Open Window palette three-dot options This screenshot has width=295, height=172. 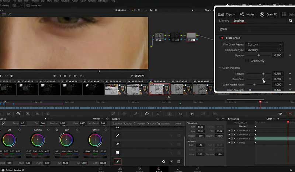point(223,119)
